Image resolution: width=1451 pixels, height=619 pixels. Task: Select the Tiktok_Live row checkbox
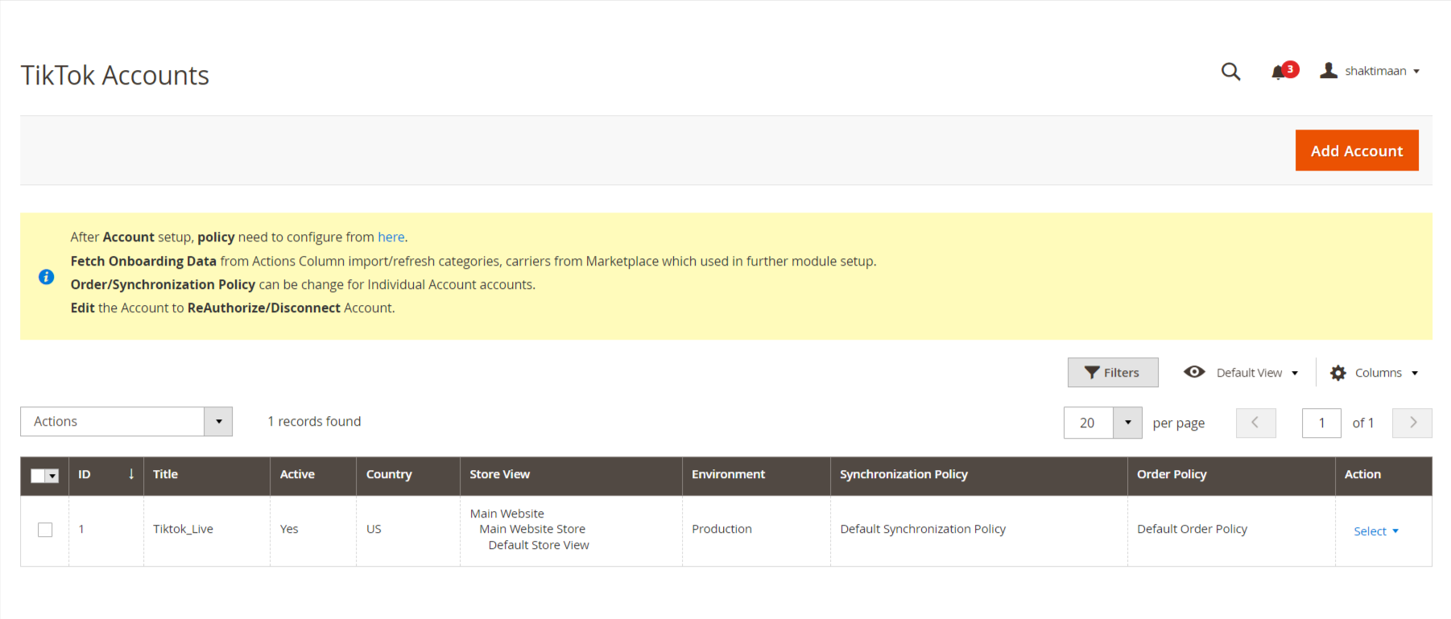coord(45,530)
